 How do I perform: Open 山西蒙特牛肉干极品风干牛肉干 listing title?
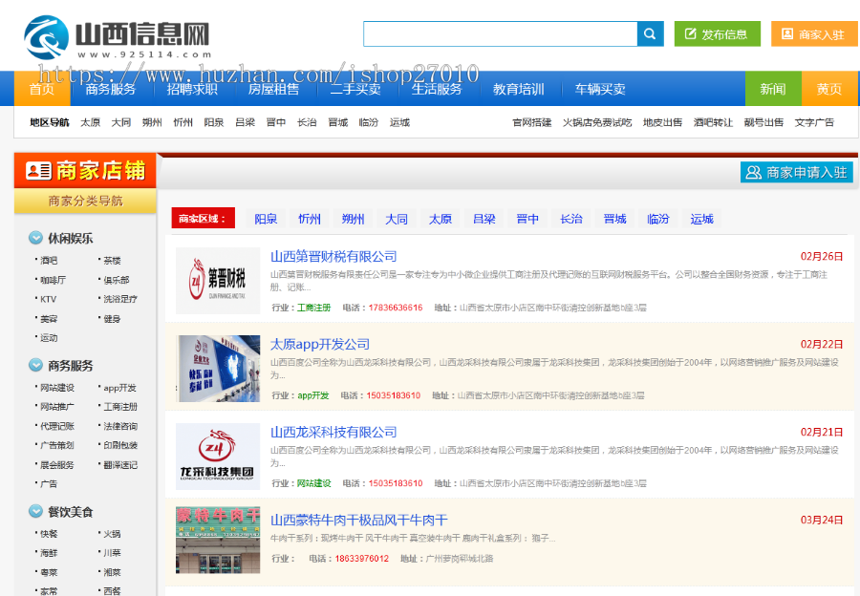click(358, 520)
